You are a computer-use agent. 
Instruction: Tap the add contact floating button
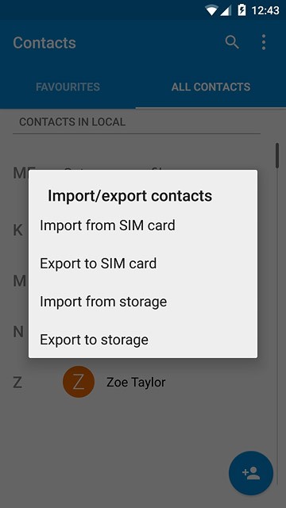point(251,473)
